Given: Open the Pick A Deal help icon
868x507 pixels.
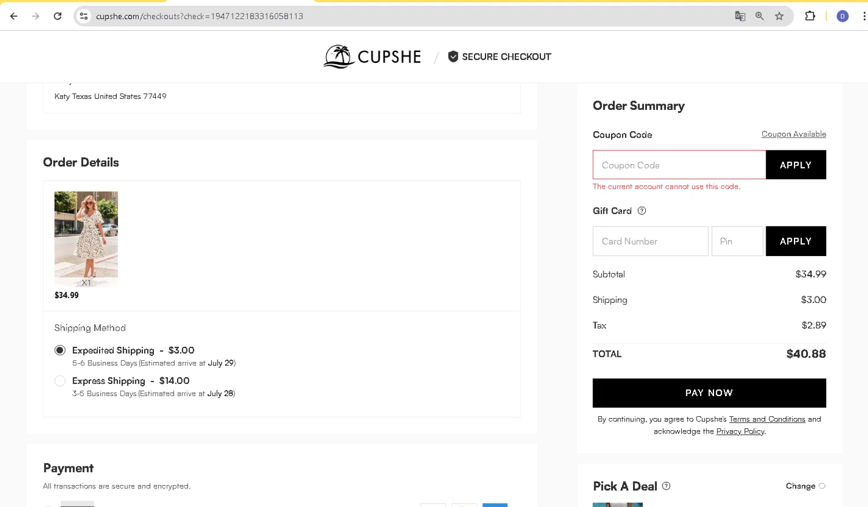Looking at the screenshot, I should [666, 486].
